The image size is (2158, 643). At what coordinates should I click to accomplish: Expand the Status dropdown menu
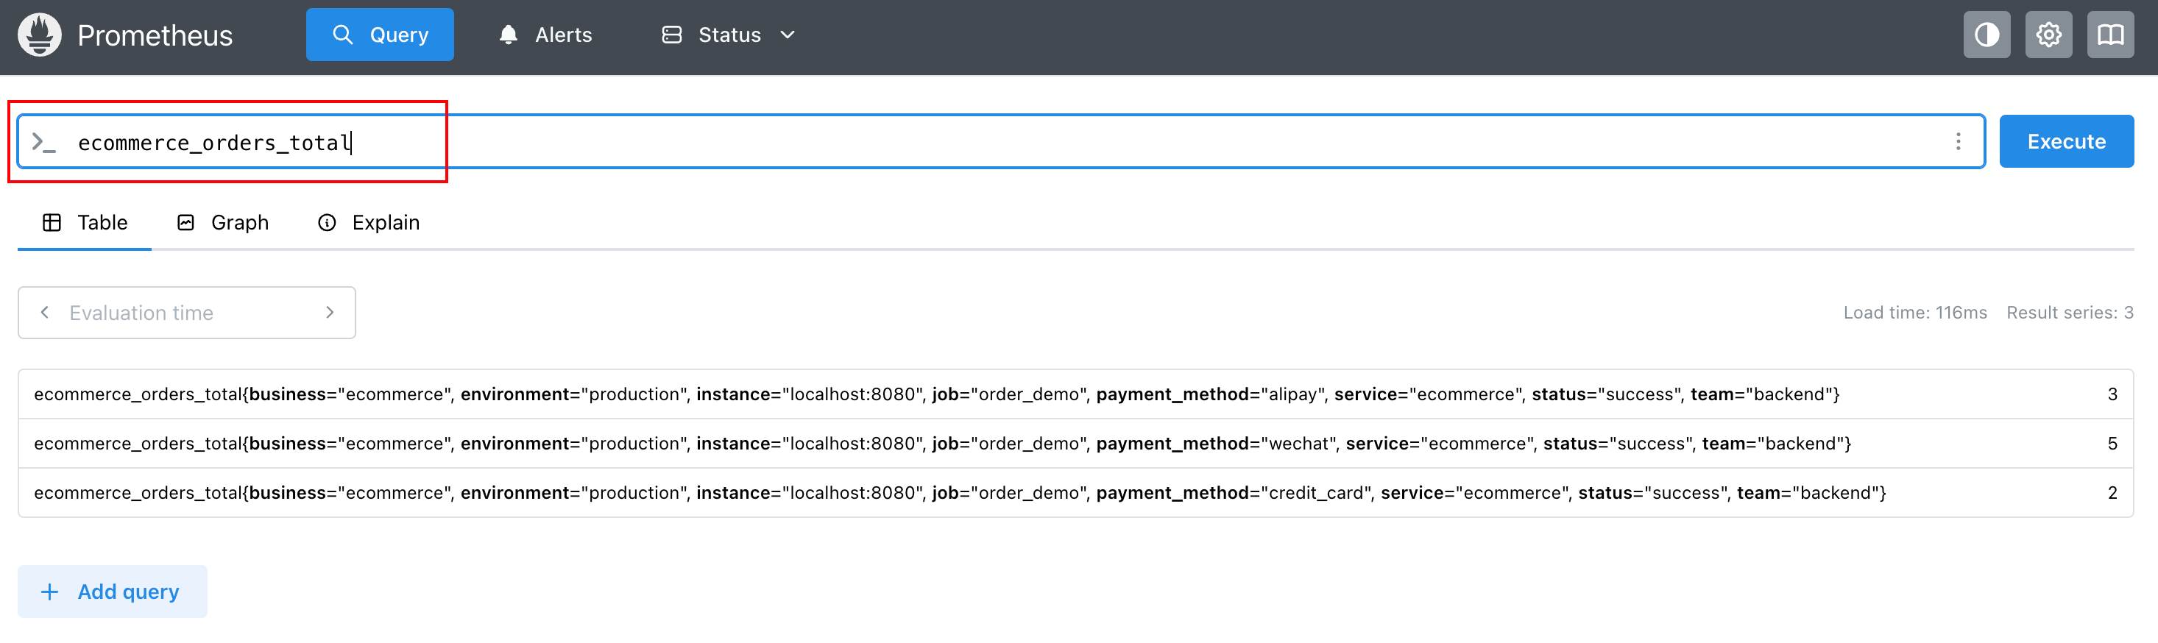tap(727, 35)
